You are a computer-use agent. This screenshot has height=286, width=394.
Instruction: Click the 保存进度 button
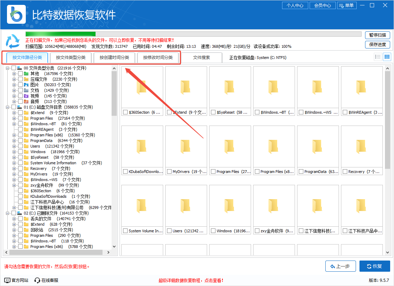377,45
